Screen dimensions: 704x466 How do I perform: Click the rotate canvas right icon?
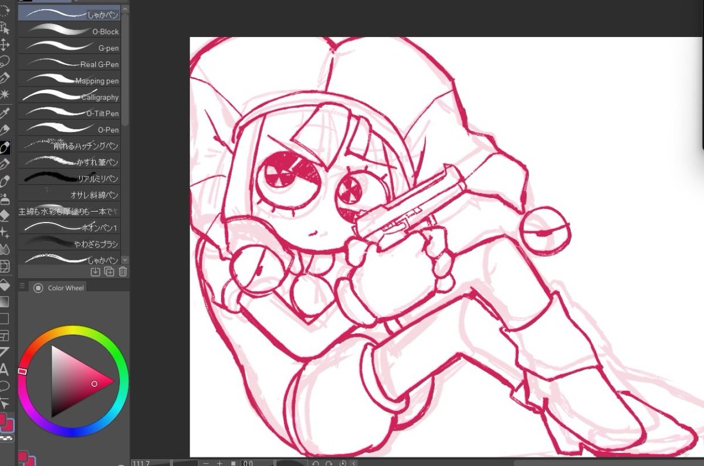pos(329,463)
